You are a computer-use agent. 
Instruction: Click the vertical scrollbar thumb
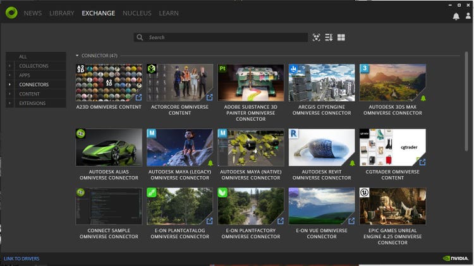pyautogui.click(x=466, y=101)
